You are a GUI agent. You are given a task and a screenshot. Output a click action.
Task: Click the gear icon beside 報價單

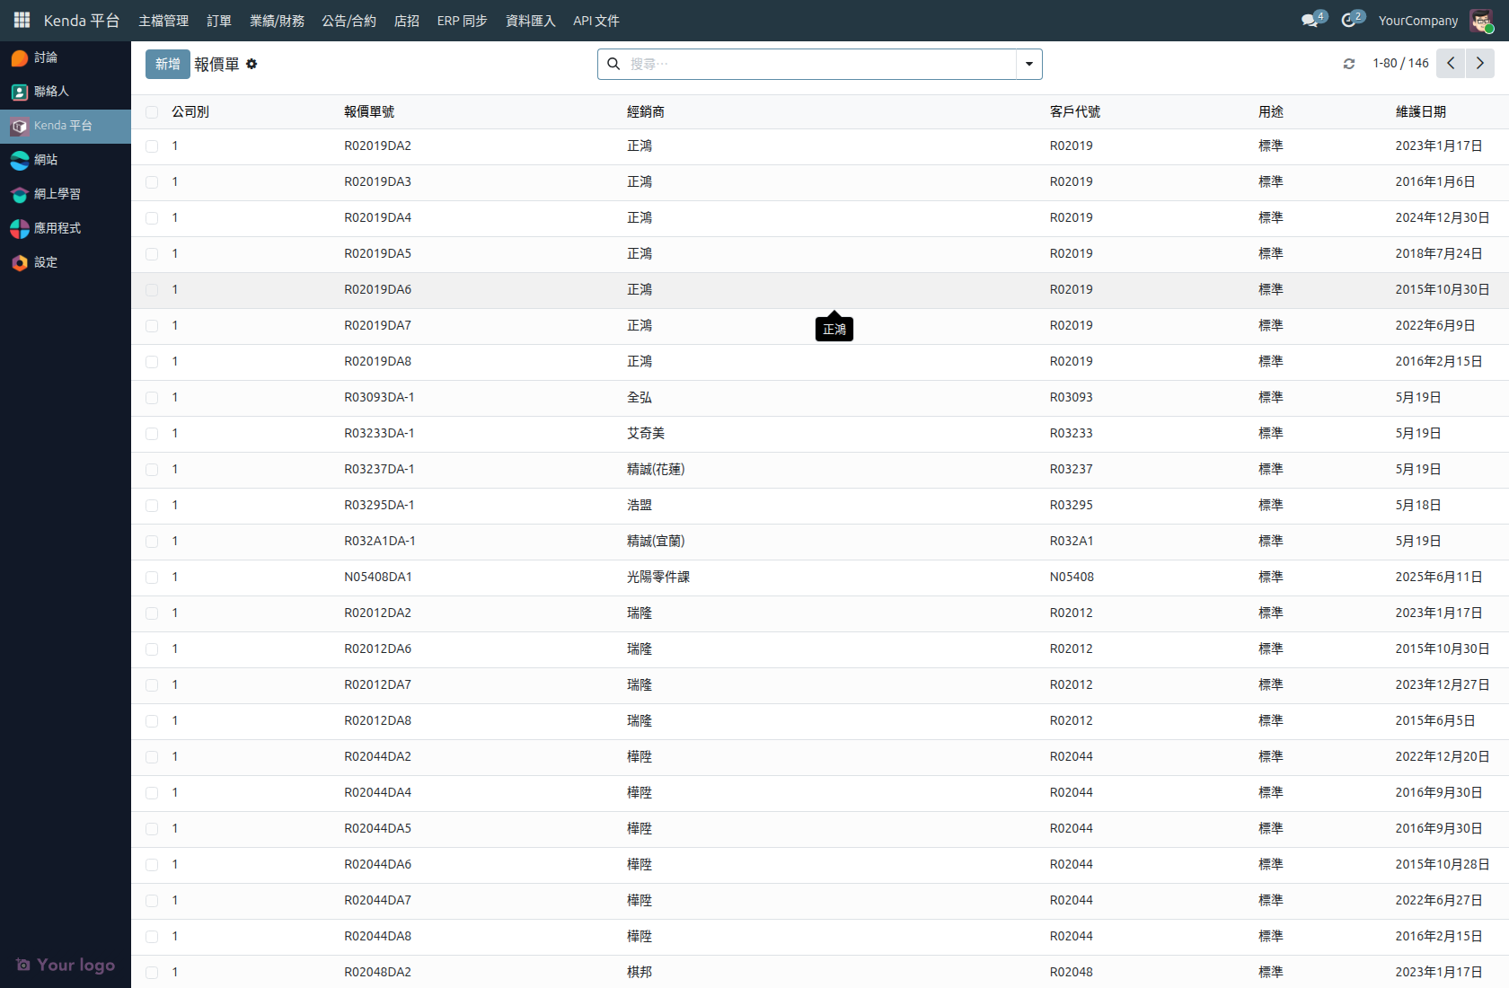tap(251, 64)
